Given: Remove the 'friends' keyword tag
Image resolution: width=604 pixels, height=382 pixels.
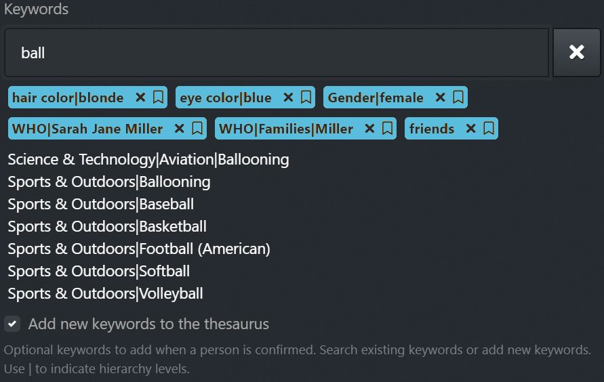Looking at the screenshot, I should (470, 129).
